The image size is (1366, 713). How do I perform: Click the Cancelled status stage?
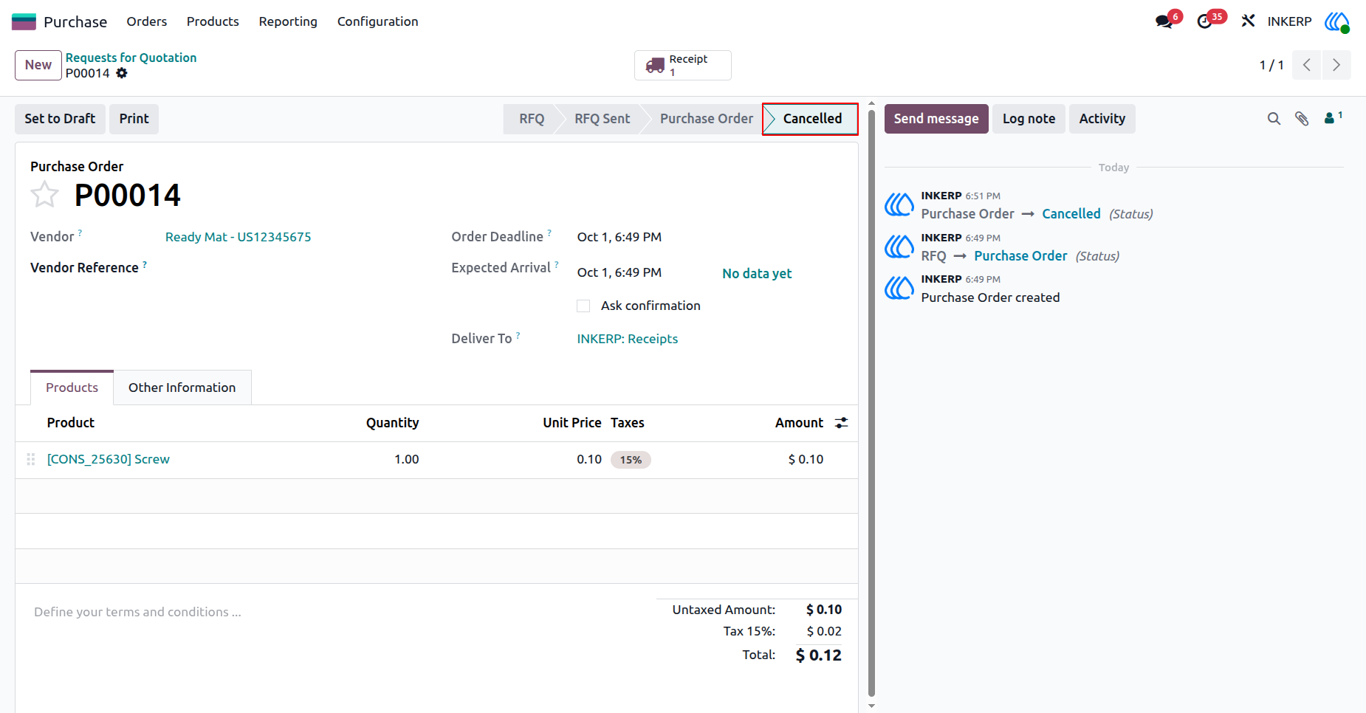coord(811,119)
